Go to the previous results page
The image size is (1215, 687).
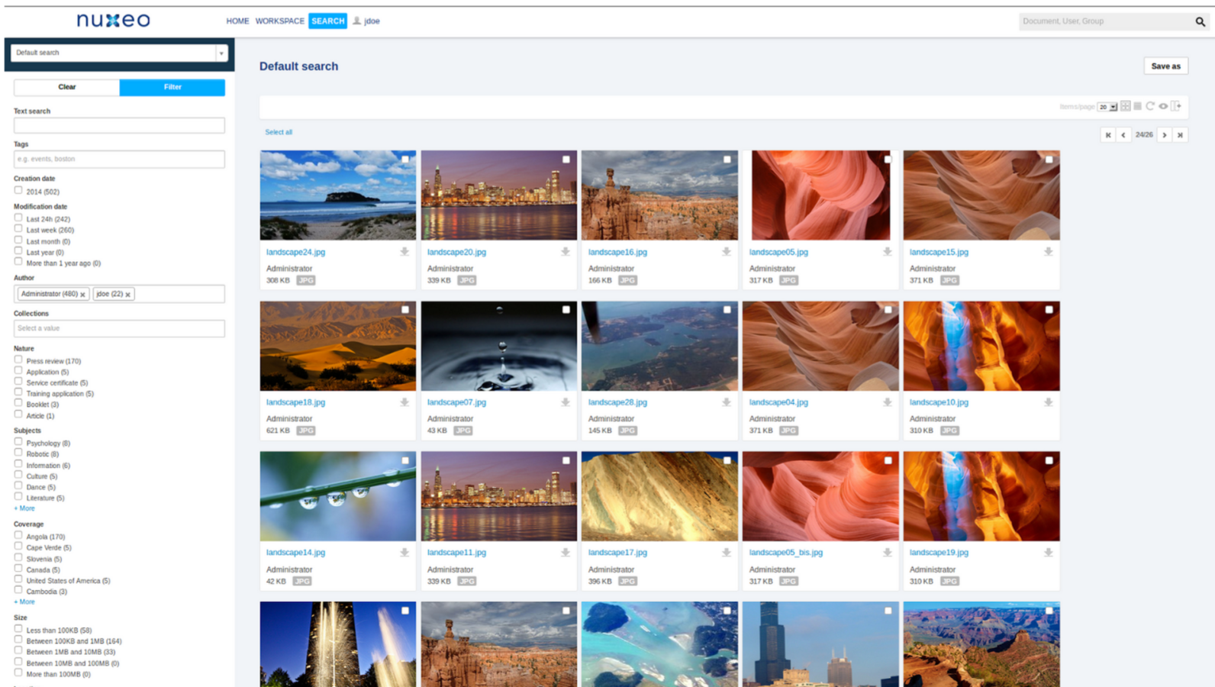pos(1123,135)
